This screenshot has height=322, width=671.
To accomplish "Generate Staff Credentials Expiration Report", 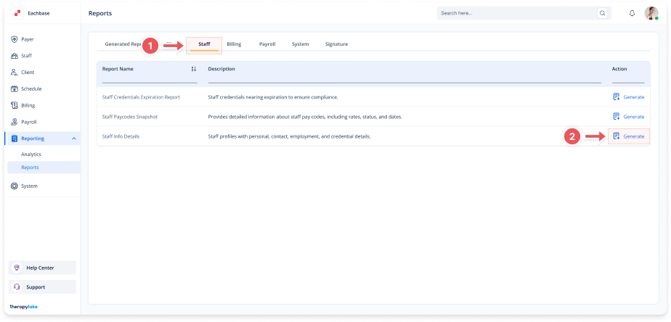I will pyautogui.click(x=629, y=97).
